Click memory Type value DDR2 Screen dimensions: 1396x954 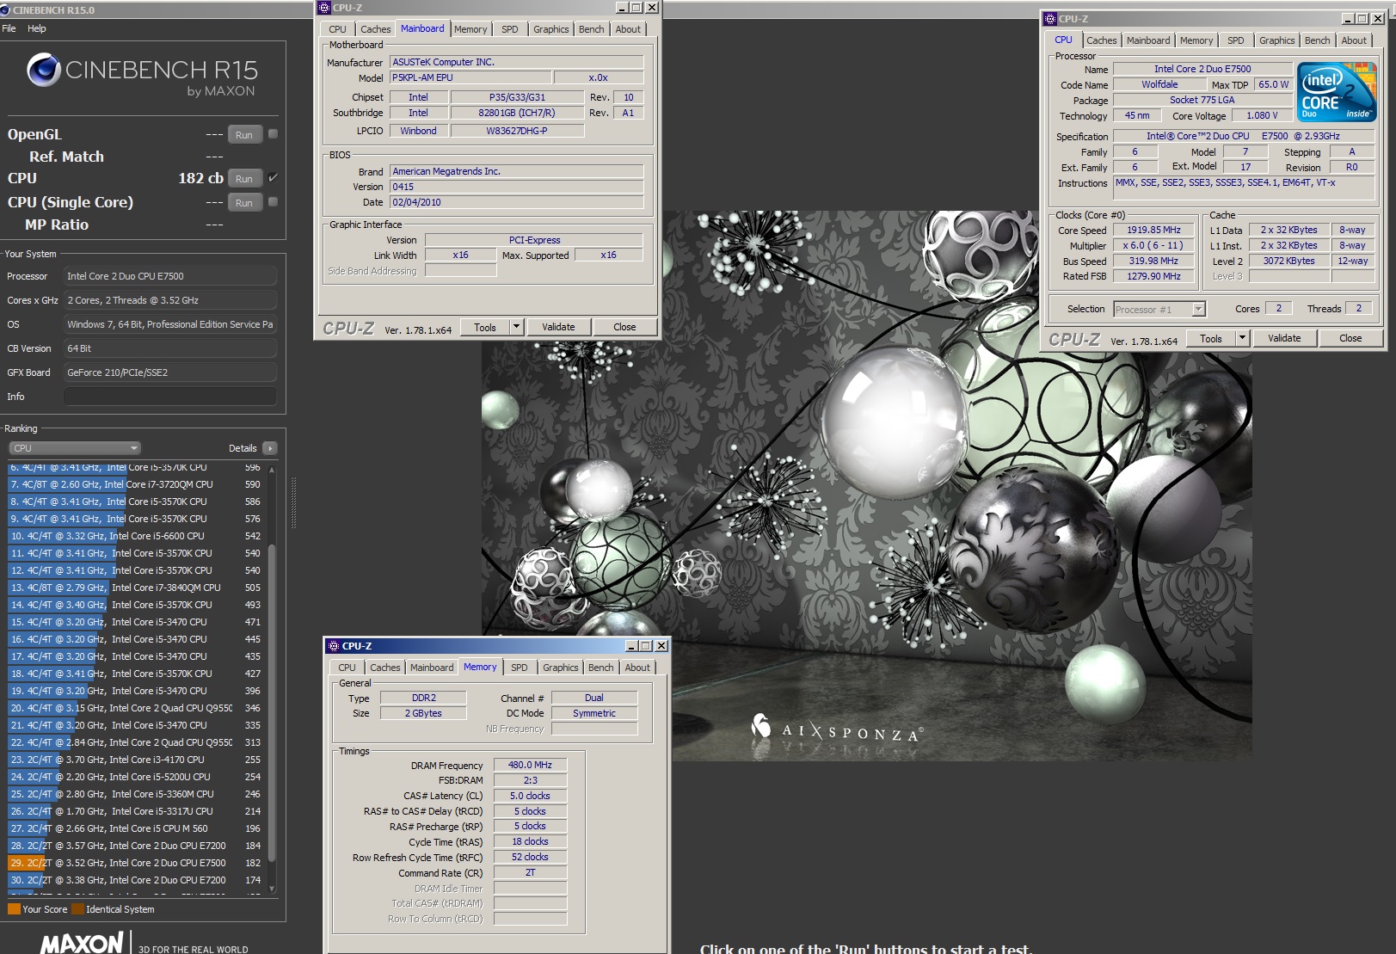click(x=423, y=698)
